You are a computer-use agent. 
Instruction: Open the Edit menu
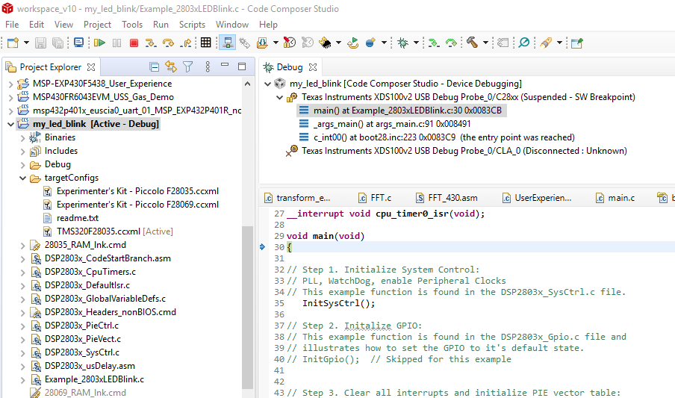[x=37, y=25]
